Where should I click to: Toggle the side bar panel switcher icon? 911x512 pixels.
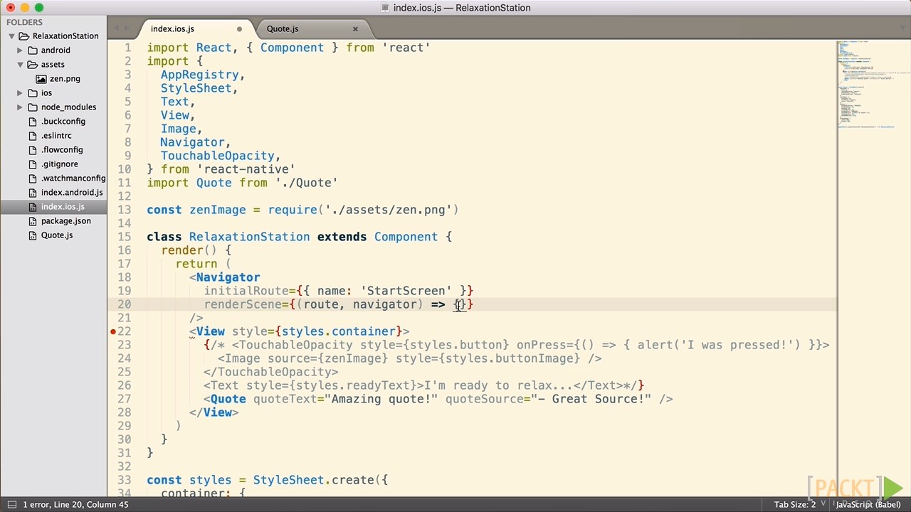[11, 504]
